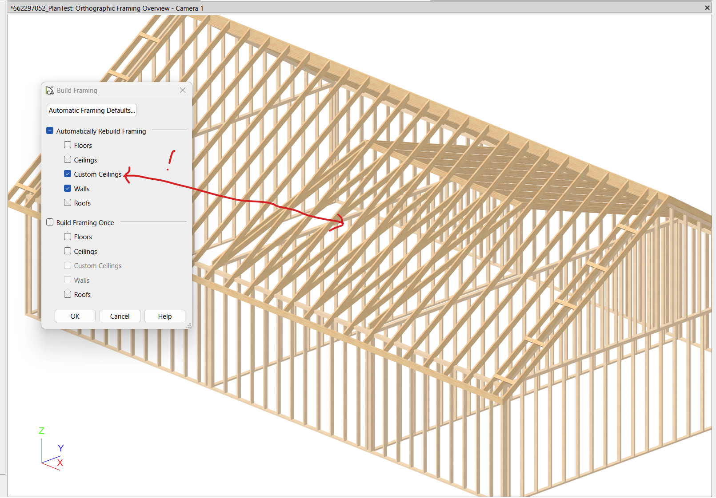Close the Build Framing dialog

coord(183,90)
